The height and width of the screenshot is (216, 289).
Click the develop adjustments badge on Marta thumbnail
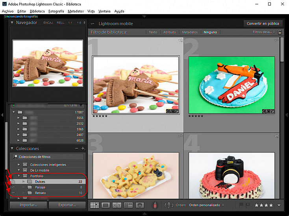click(x=177, y=111)
